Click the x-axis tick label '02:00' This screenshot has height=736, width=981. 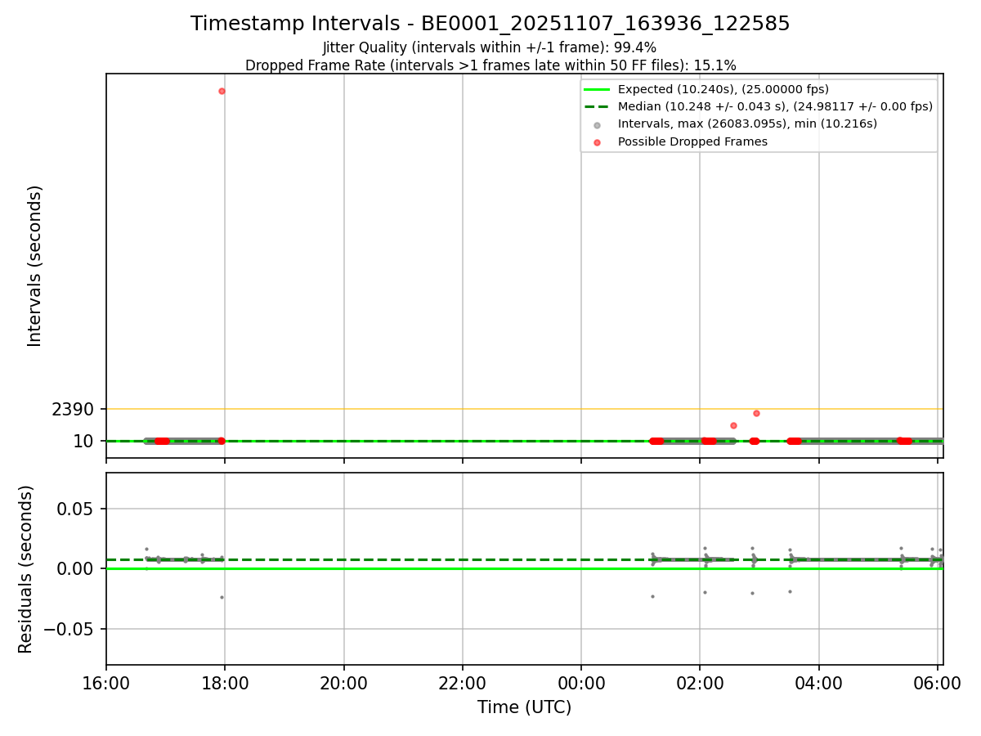(700, 683)
